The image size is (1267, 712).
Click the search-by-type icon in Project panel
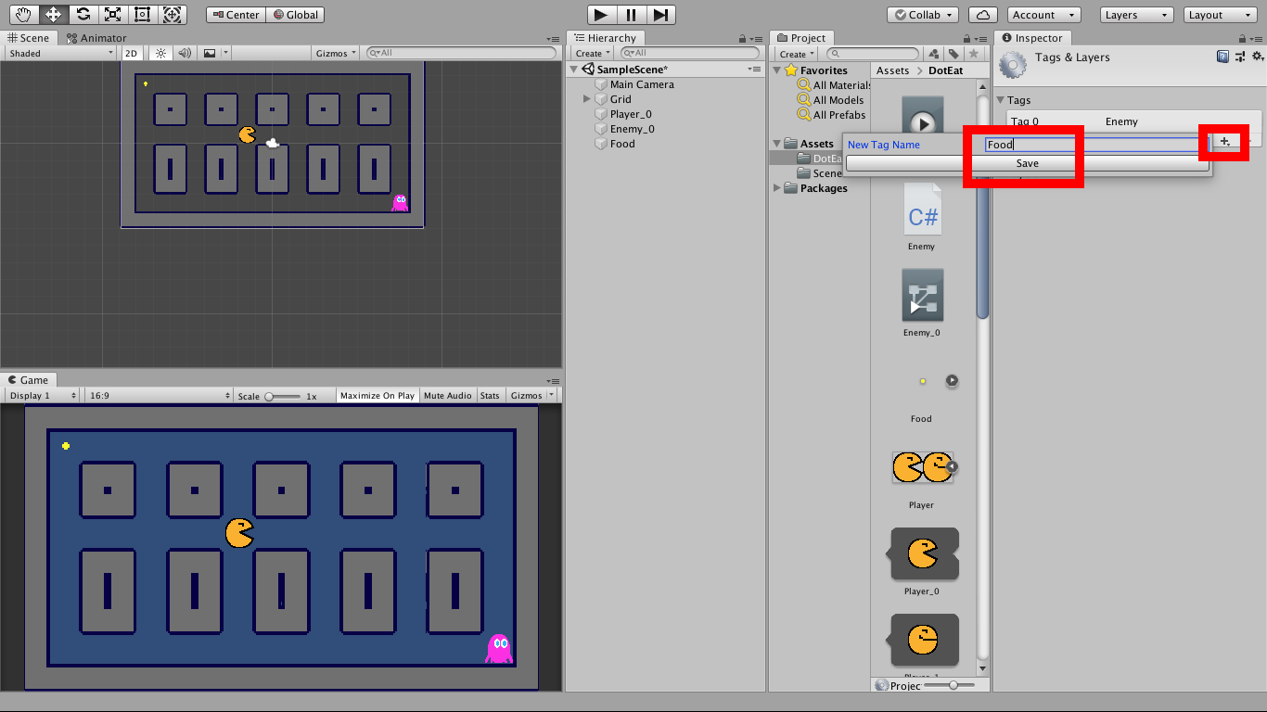pos(935,54)
